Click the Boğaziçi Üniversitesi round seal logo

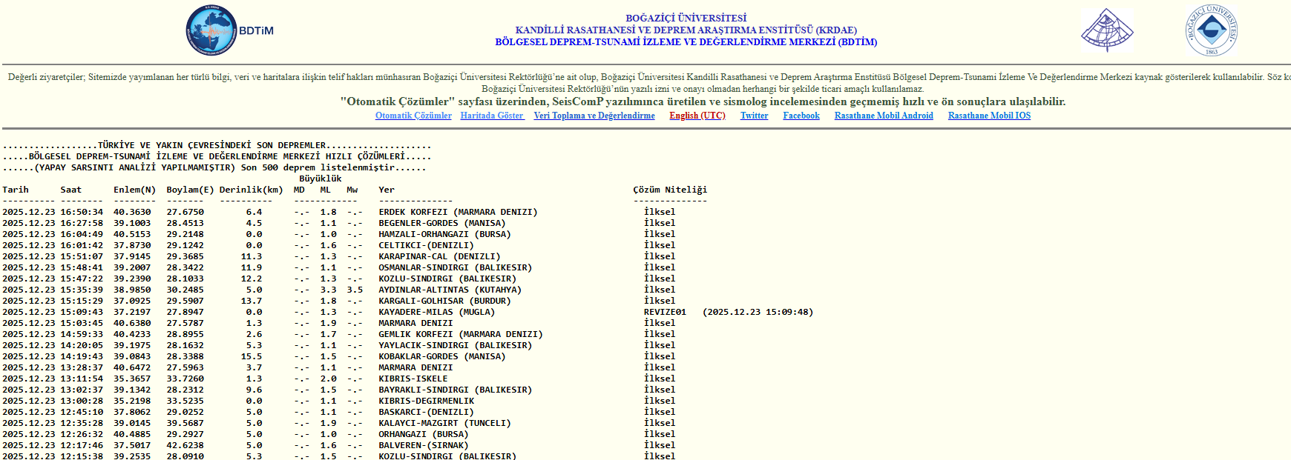coord(1211,30)
